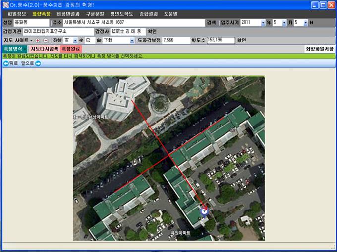Click the 유원아파트 label on the map
This screenshot has width=337, height=252.
tap(180, 233)
